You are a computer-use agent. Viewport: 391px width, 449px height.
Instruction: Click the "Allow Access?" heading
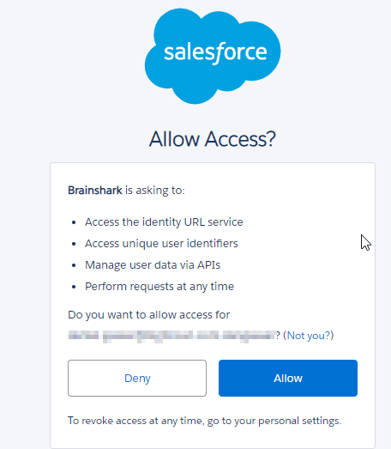tap(213, 139)
